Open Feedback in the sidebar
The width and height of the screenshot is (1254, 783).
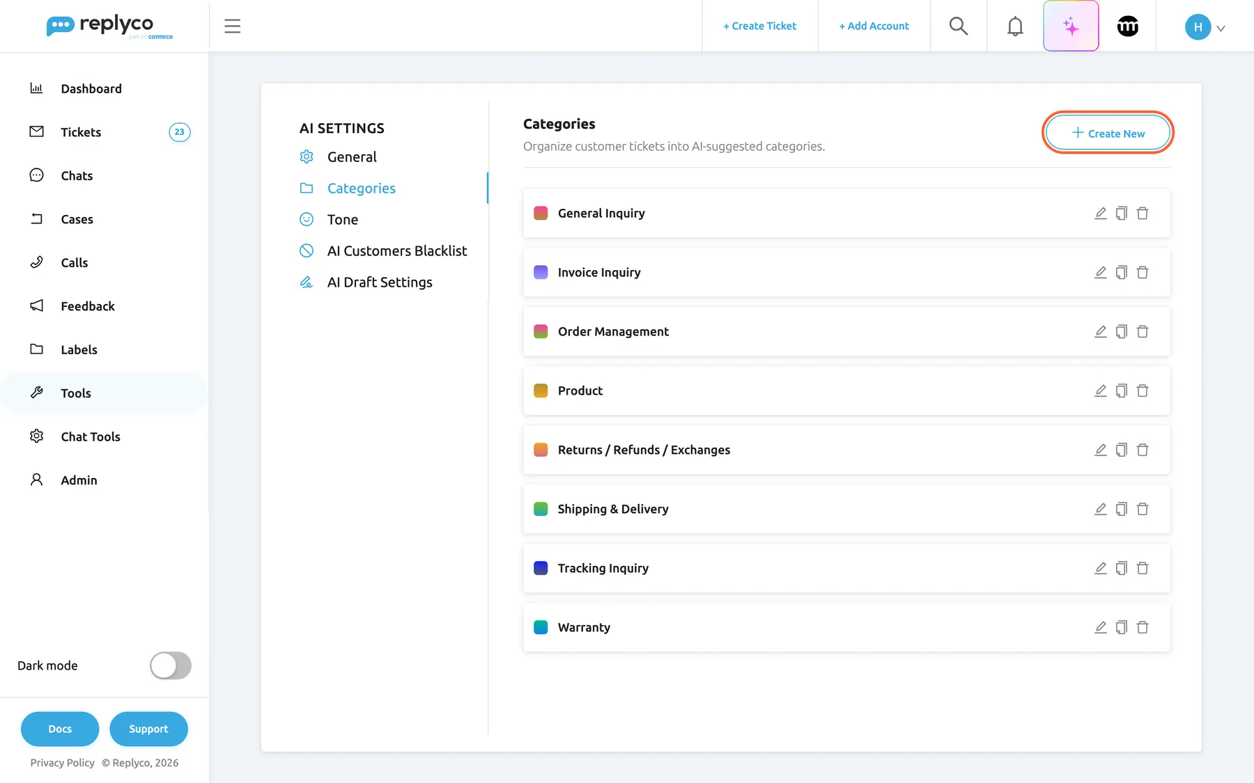[x=104, y=306]
